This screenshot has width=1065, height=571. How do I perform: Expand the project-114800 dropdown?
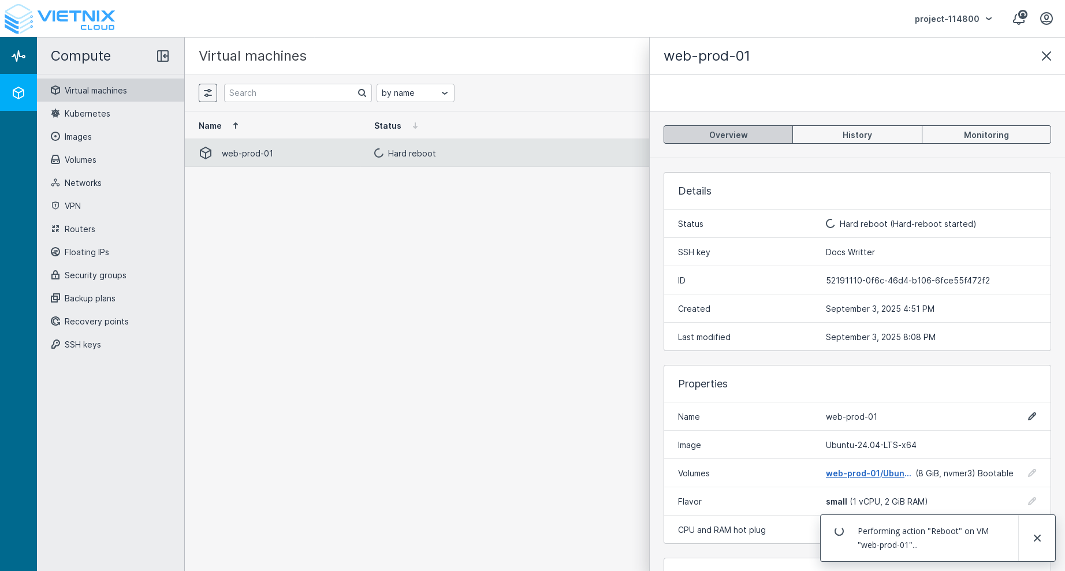tap(953, 19)
